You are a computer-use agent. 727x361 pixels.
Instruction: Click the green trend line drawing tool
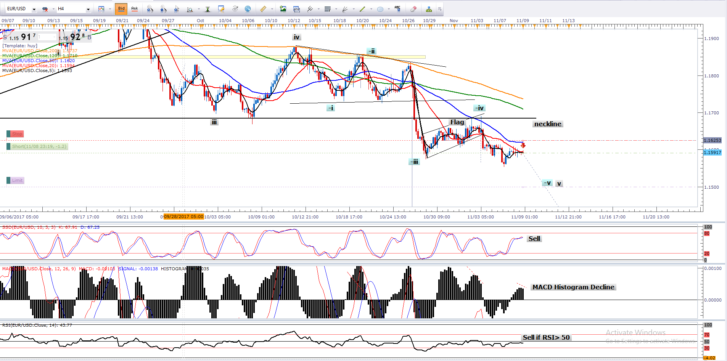coord(362,9)
